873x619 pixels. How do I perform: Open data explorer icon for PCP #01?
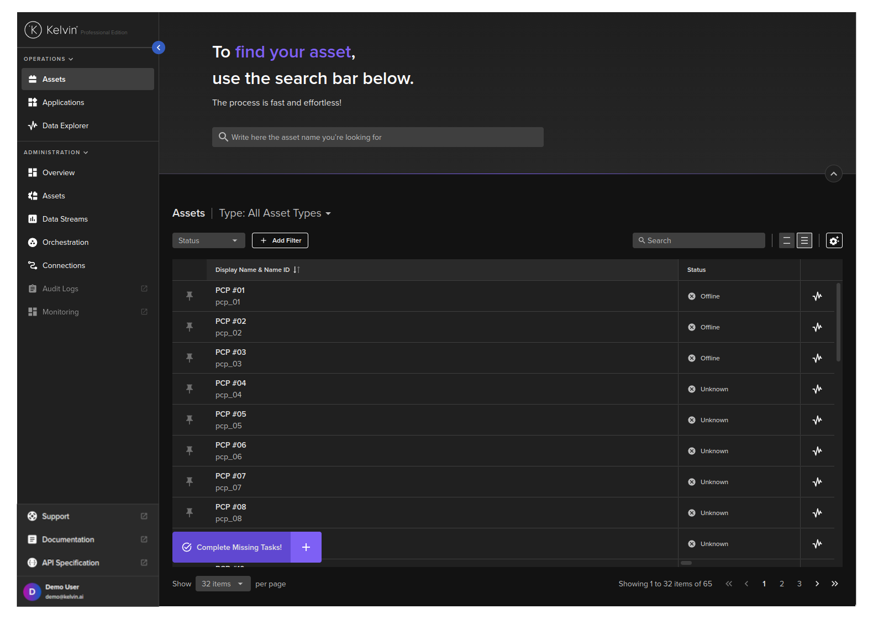point(817,296)
